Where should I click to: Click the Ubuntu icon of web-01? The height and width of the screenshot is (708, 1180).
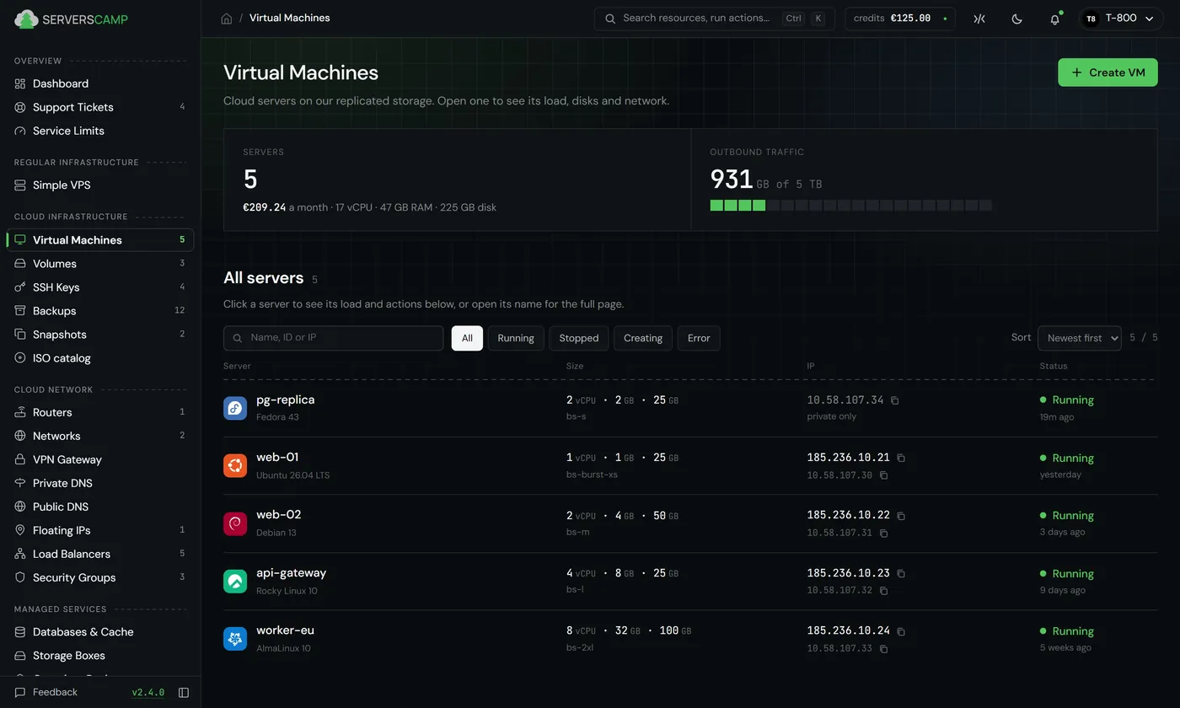point(235,465)
